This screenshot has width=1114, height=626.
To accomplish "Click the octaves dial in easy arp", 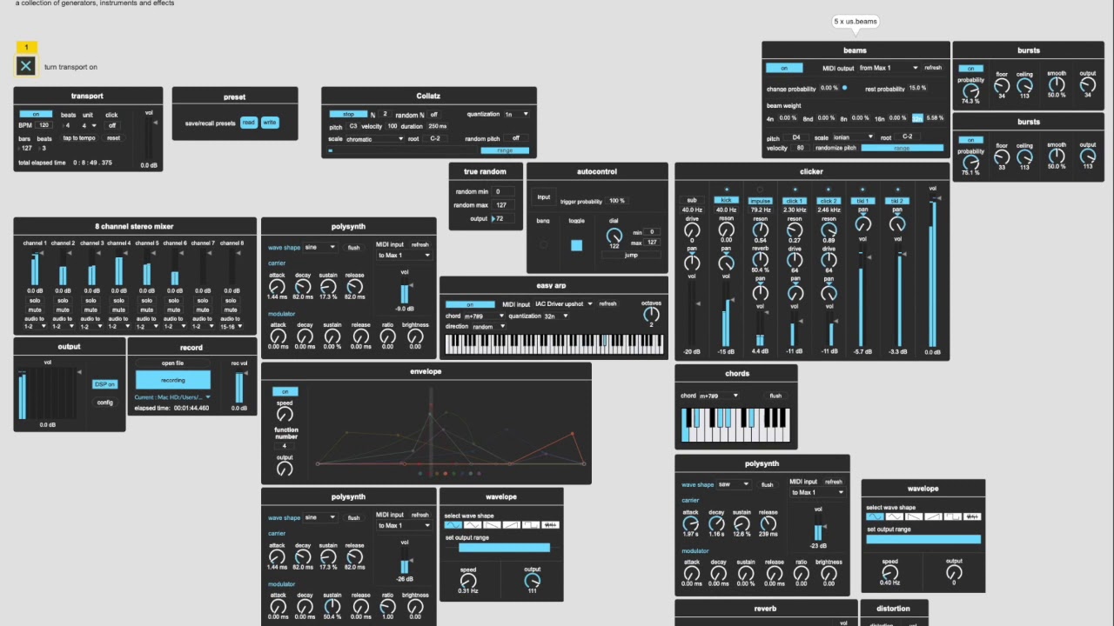I will [651, 315].
